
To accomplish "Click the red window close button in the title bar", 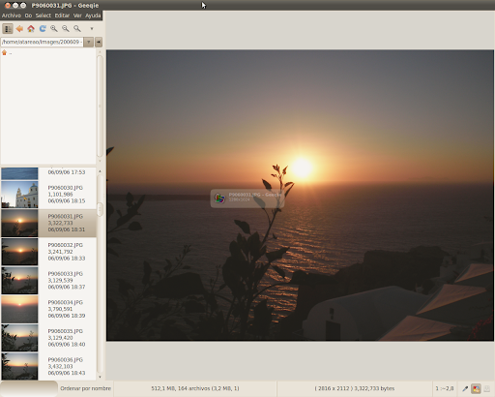I will point(8,6).
